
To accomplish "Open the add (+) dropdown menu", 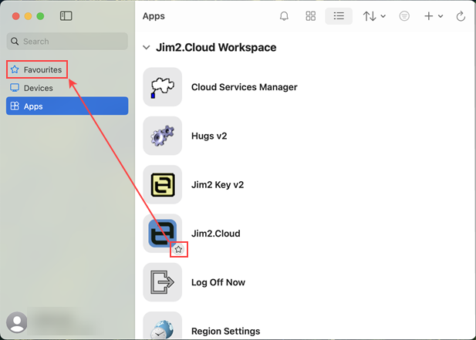I will click(434, 16).
